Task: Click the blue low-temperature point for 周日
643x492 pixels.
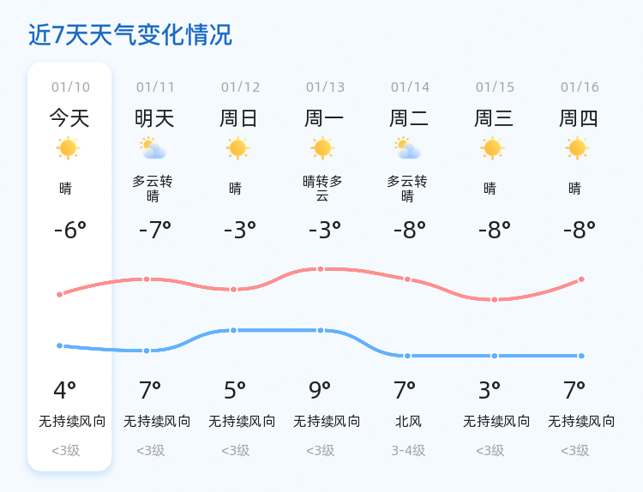Action: (x=233, y=330)
